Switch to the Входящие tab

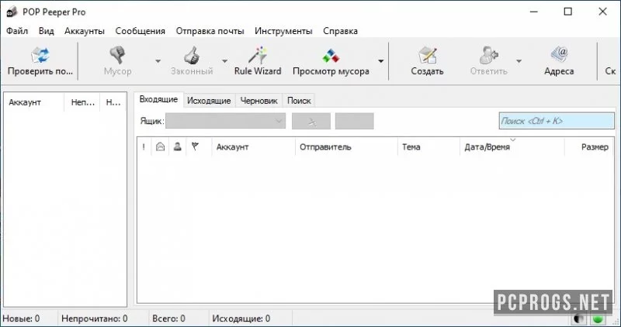point(158,99)
